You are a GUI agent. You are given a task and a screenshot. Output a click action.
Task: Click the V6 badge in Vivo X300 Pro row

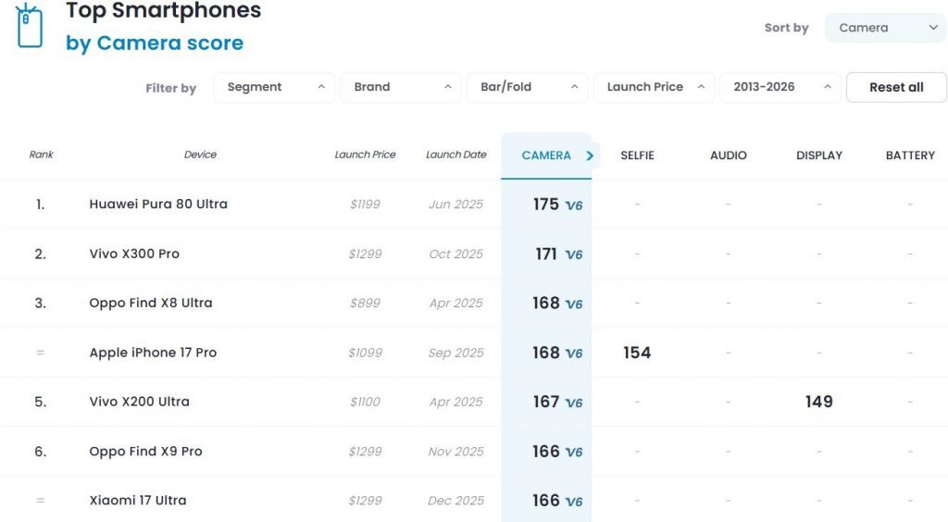point(574,255)
